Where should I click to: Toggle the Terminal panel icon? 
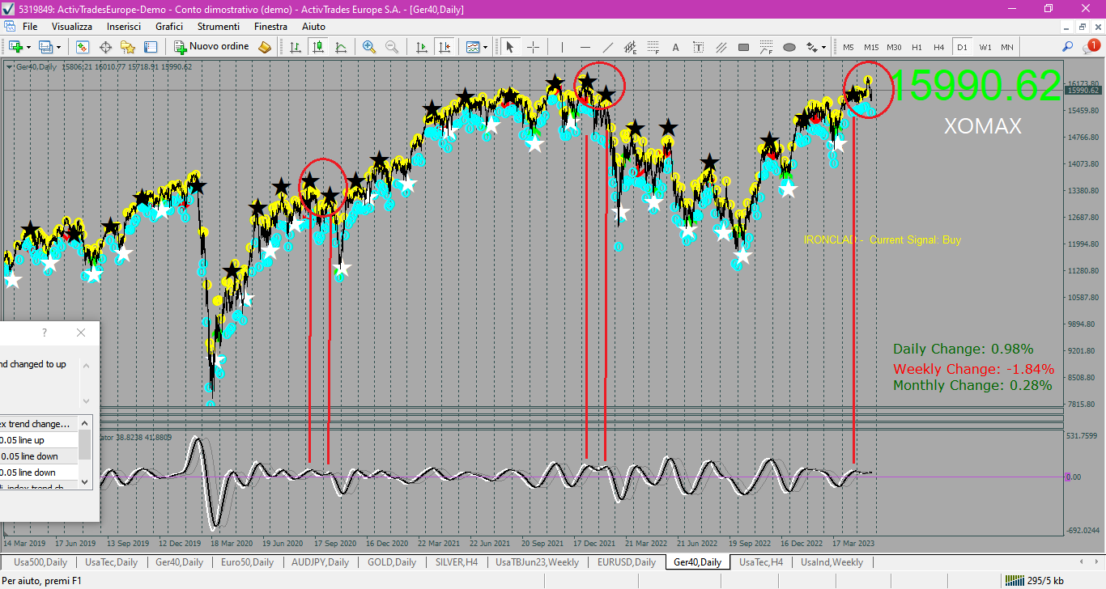click(151, 47)
